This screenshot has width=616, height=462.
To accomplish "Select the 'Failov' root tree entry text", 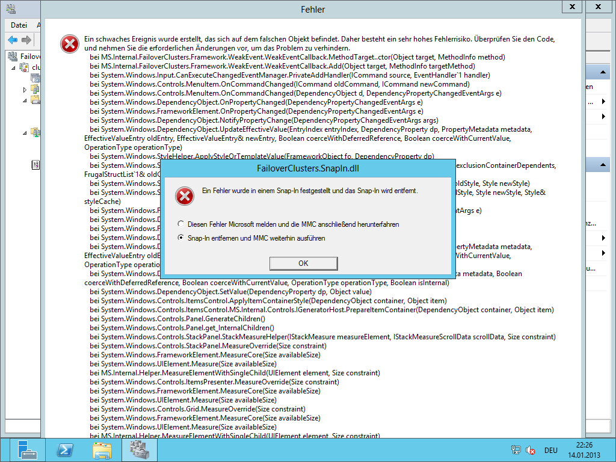I will (30, 57).
